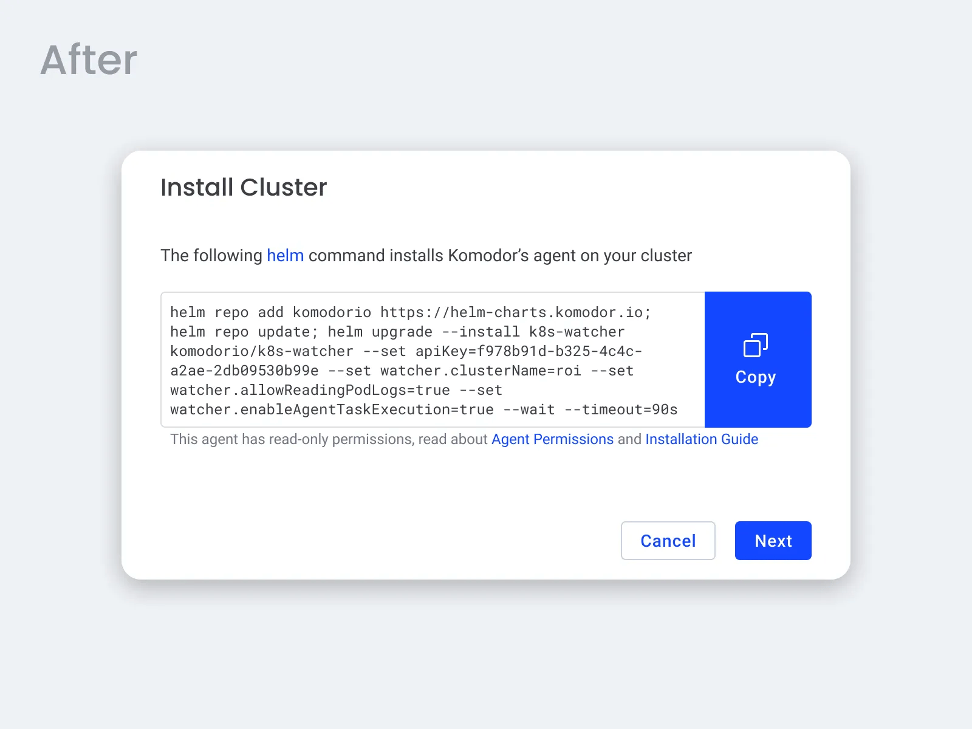This screenshot has width=972, height=729.
Task: Click the 'After' label text
Action: [x=89, y=60]
